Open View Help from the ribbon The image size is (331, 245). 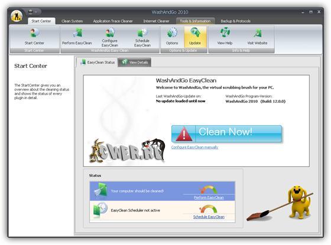pos(225,36)
